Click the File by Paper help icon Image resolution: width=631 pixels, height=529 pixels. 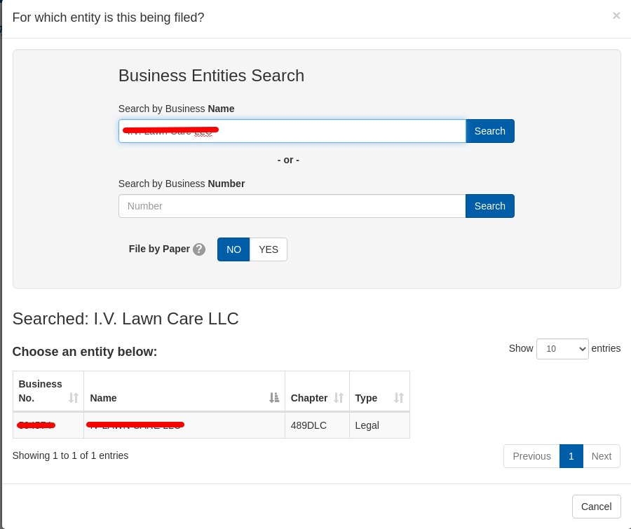click(x=199, y=249)
